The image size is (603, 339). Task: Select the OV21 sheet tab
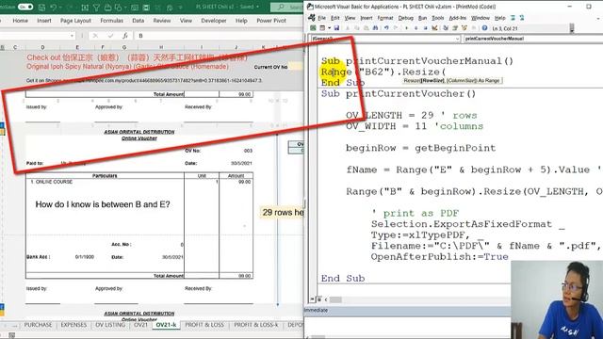click(140, 325)
